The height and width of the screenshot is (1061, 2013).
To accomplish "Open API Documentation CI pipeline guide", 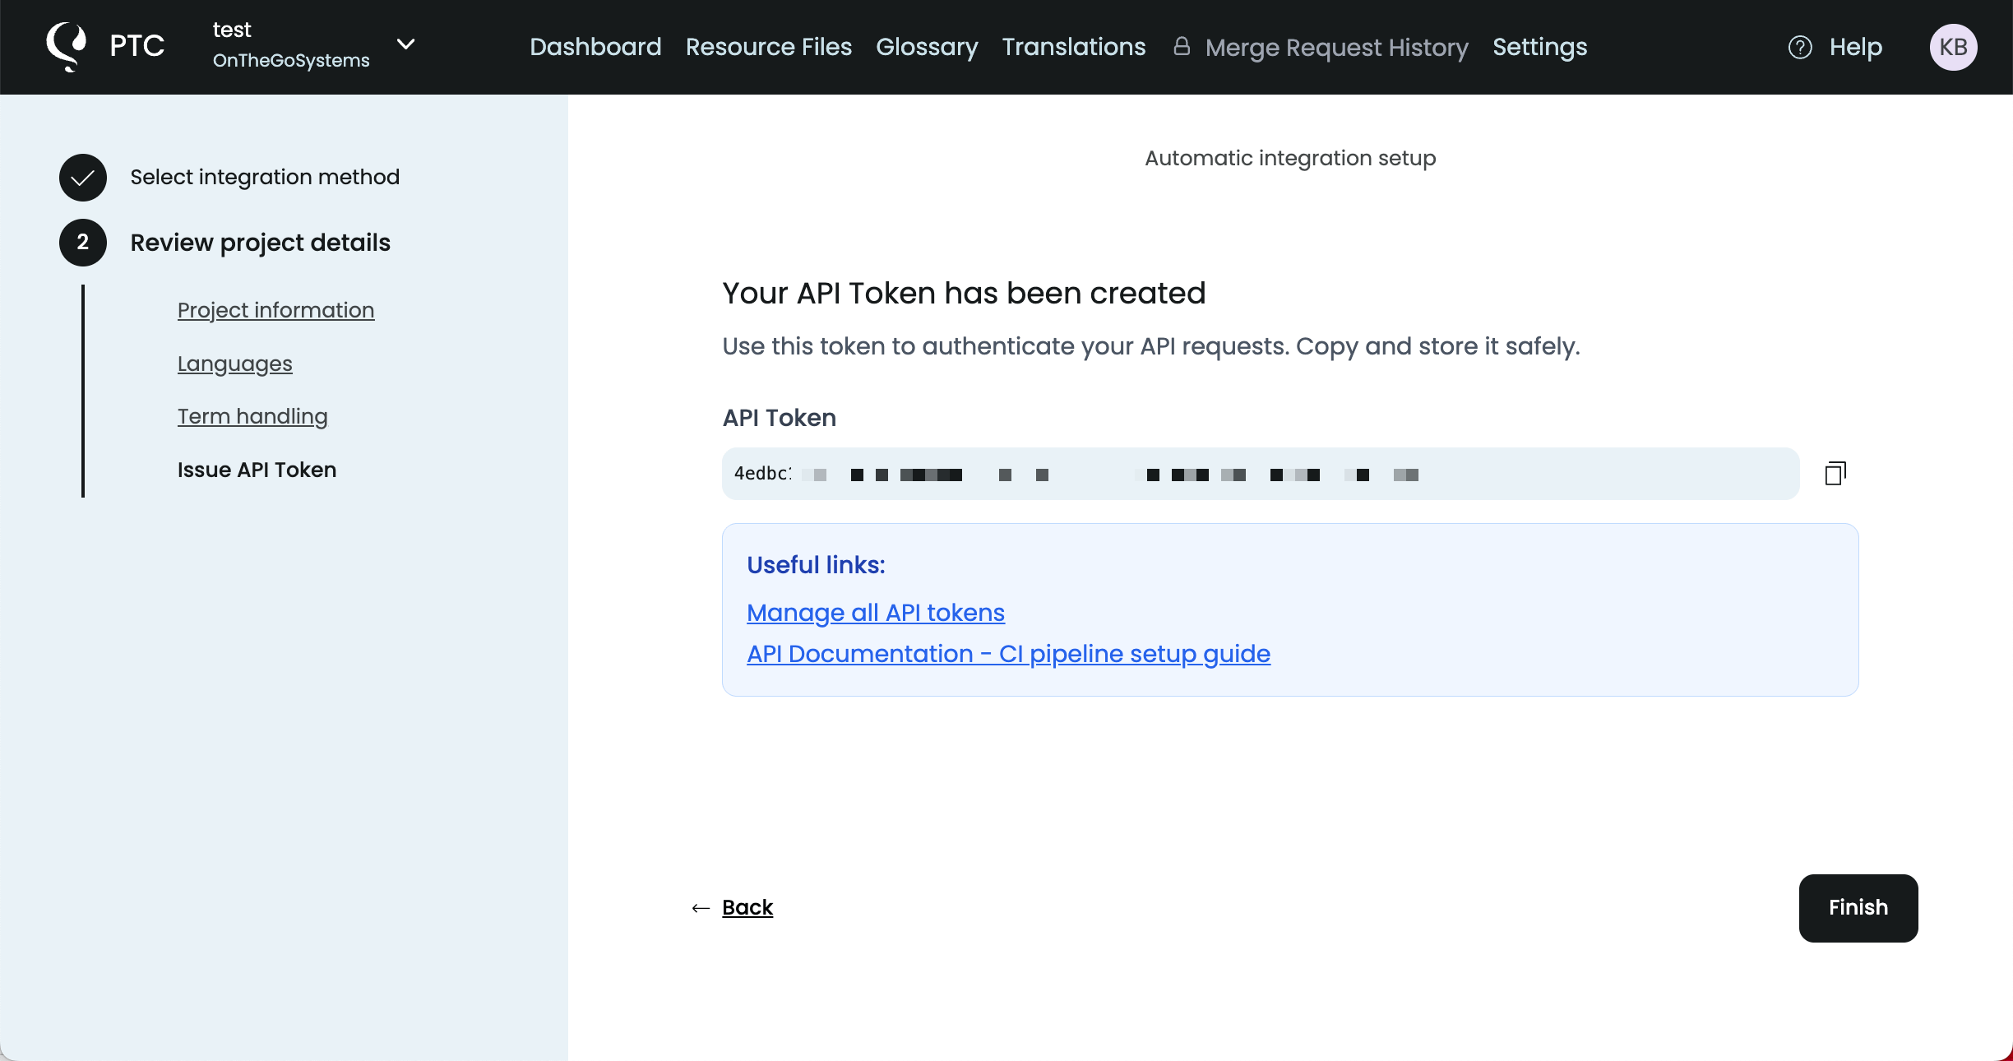I will [1008, 654].
